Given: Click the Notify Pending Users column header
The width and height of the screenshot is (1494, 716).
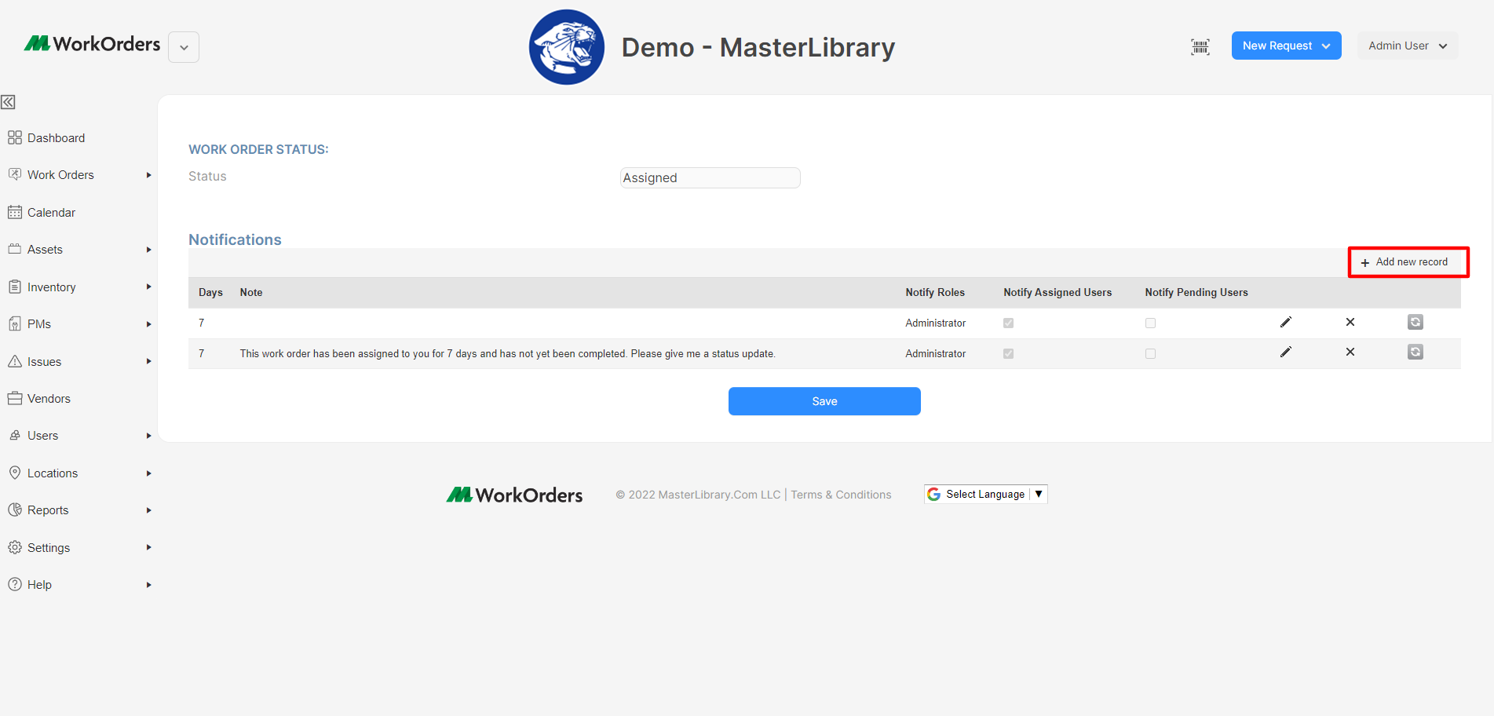Looking at the screenshot, I should (1196, 292).
